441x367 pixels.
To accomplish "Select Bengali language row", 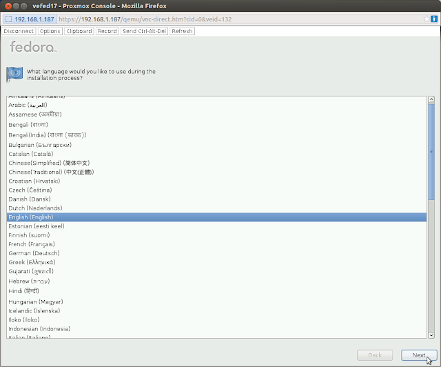I will (x=216, y=124).
